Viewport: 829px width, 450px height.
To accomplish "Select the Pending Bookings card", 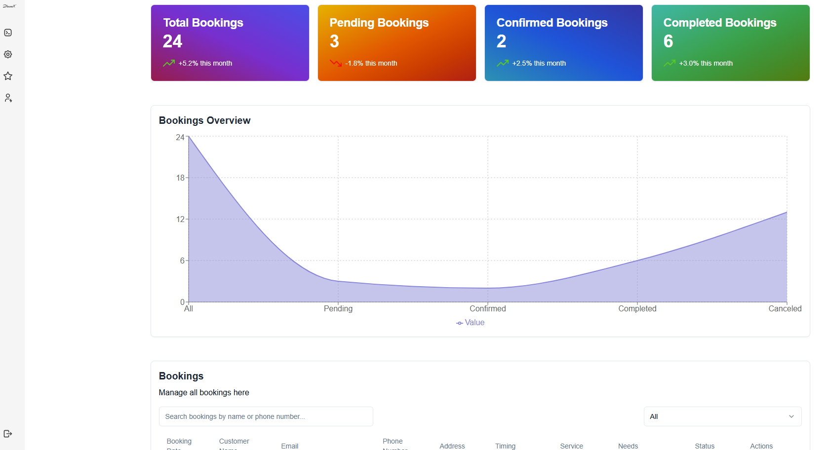I will pos(397,43).
